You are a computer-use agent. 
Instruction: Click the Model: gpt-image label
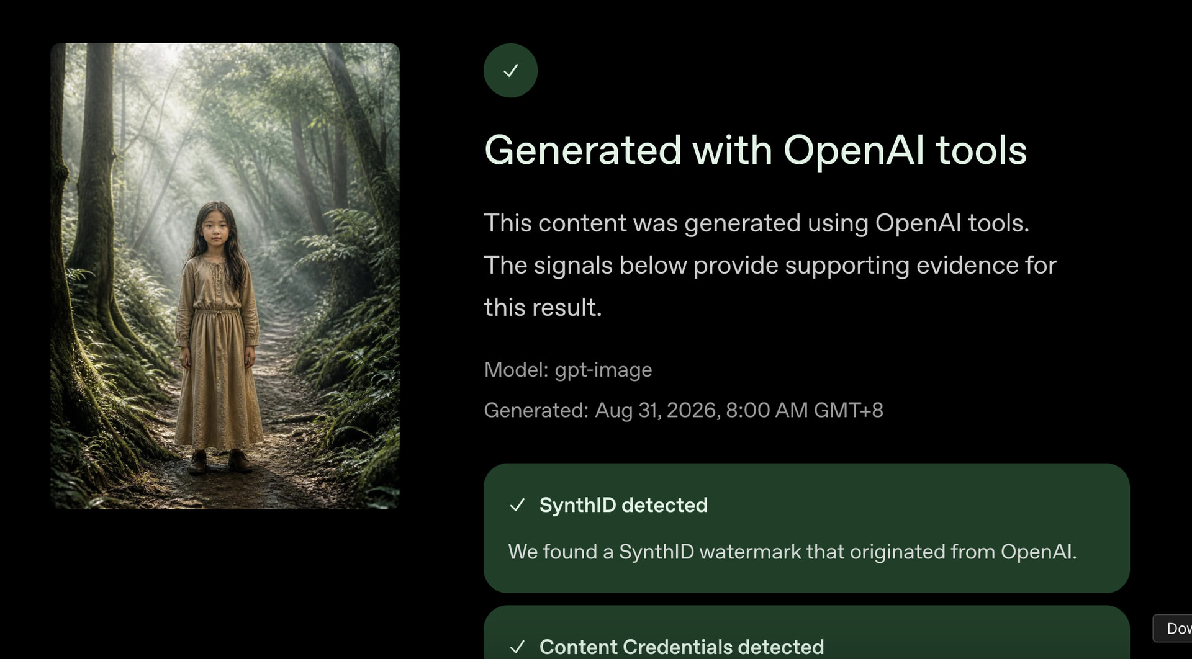568,370
